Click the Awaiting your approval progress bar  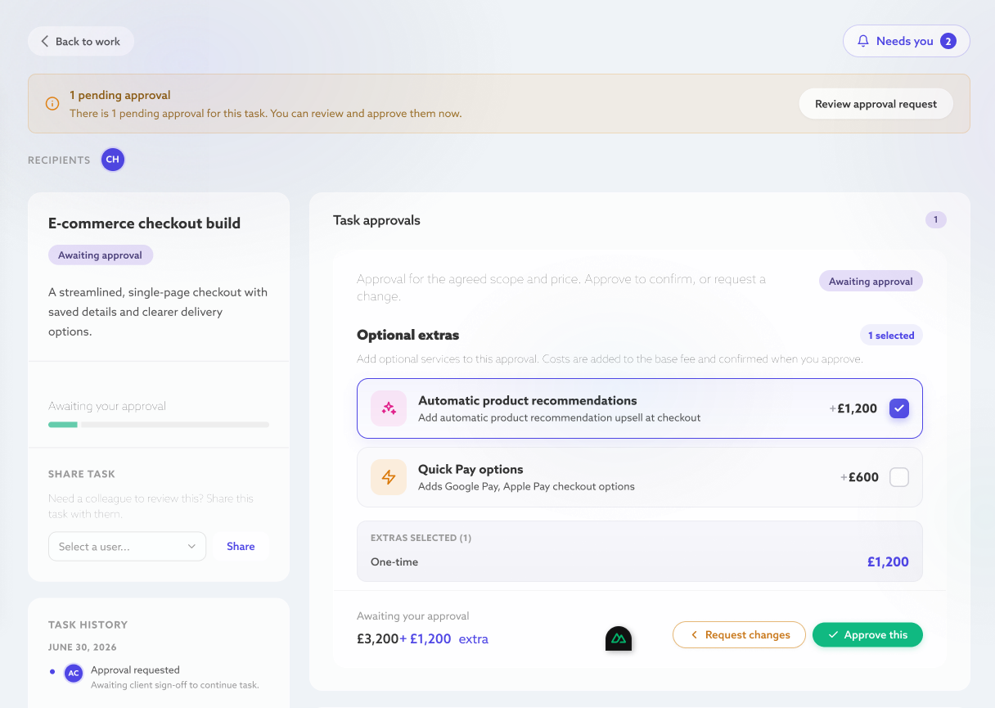[159, 425]
